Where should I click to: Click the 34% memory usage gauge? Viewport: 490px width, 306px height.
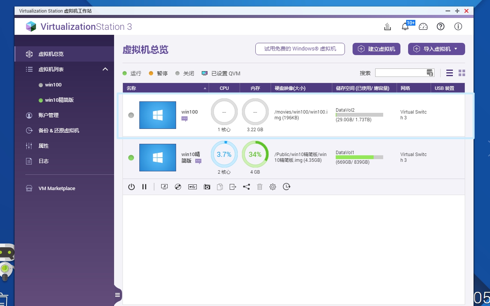(x=255, y=155)
